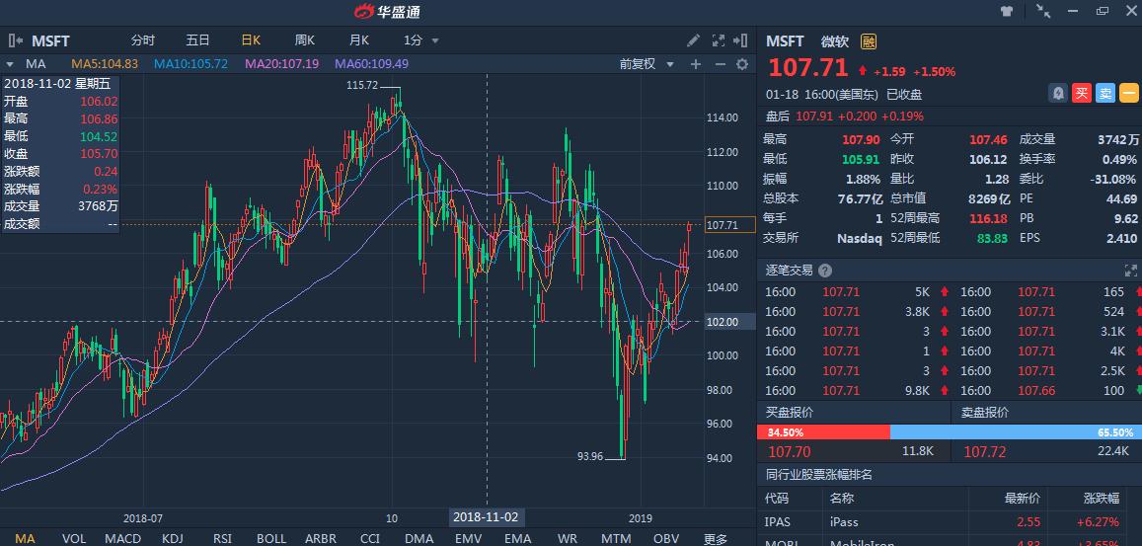Click the pencil drawing tool icon
1142x546 pixels.
coord(694,40)
